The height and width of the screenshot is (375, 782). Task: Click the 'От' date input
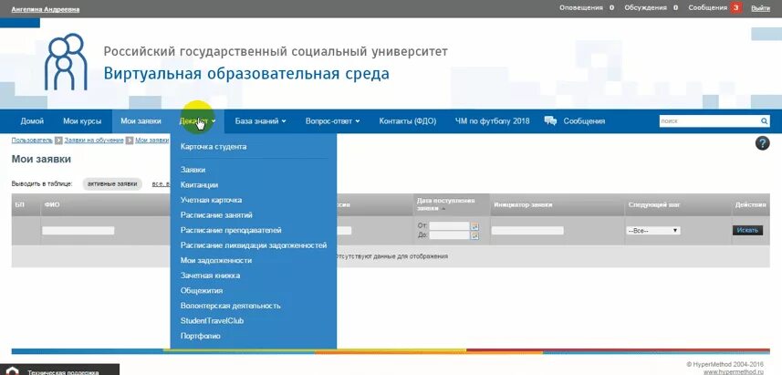pyautogui.click(x=449, y=226)
